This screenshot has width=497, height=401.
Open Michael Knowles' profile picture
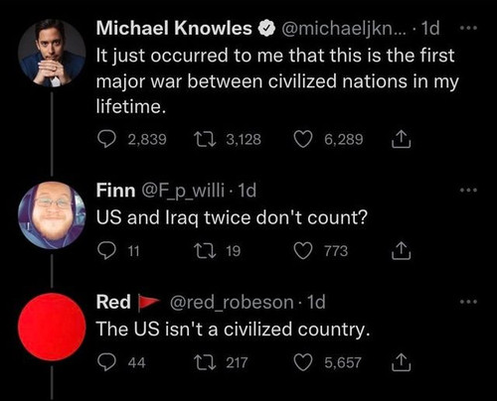[x=52, y=54]
